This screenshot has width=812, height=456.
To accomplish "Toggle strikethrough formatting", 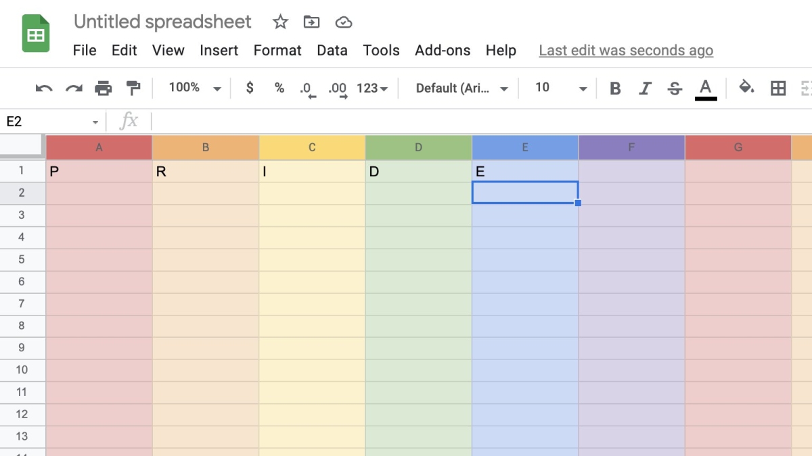I will pyautogui.click(x=675, y=88).
